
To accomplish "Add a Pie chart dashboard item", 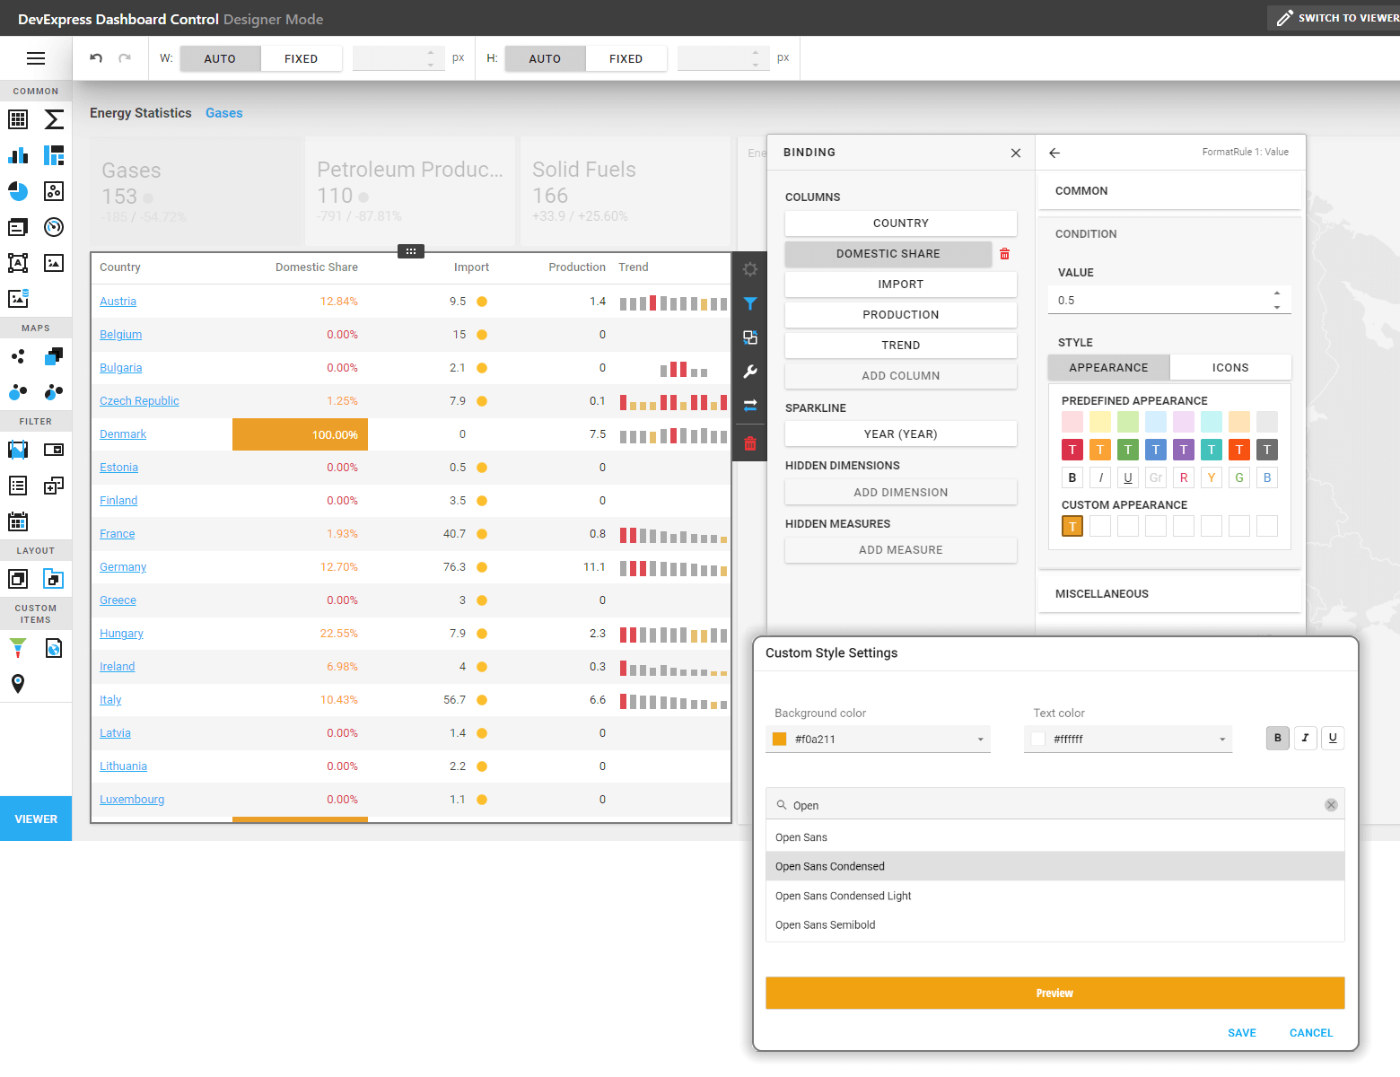I will click(18, 191).
